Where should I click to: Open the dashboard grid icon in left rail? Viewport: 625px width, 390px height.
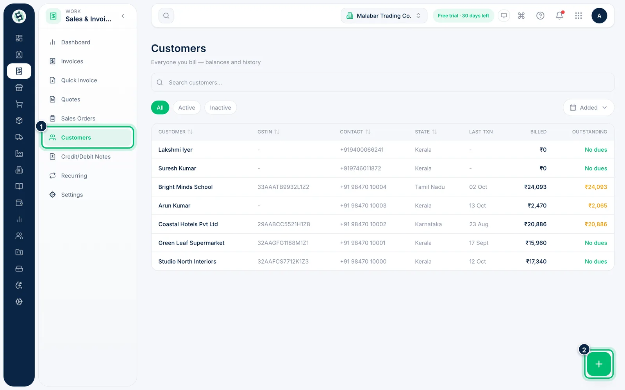pyautogui.click(x=19, y=38)
